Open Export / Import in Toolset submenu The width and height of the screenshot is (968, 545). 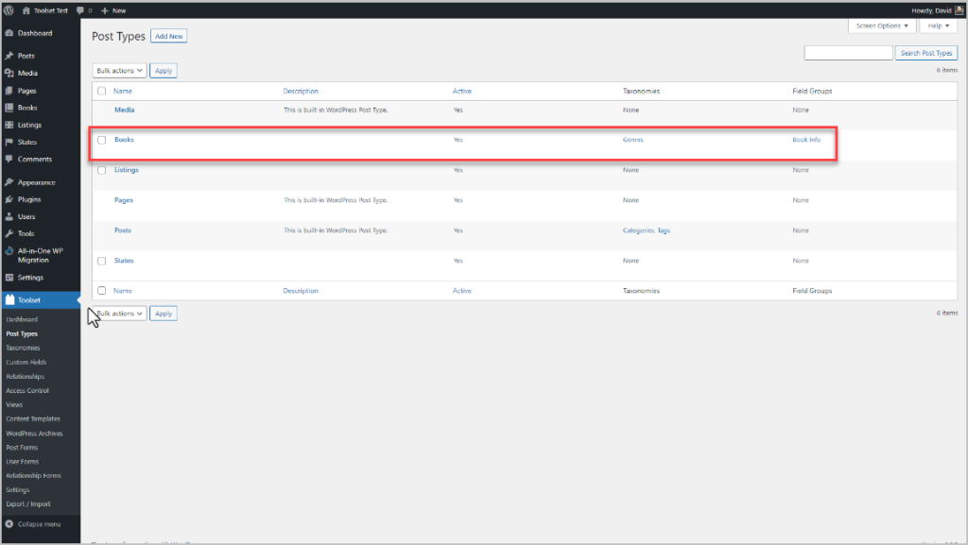click(27, 503)
